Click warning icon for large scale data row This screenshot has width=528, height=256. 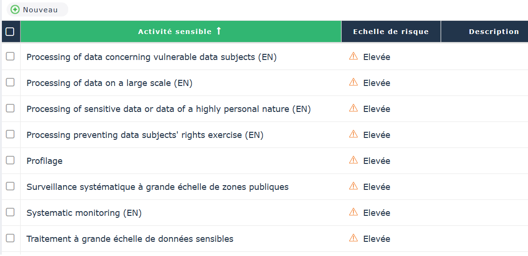(x=353, y=82)
